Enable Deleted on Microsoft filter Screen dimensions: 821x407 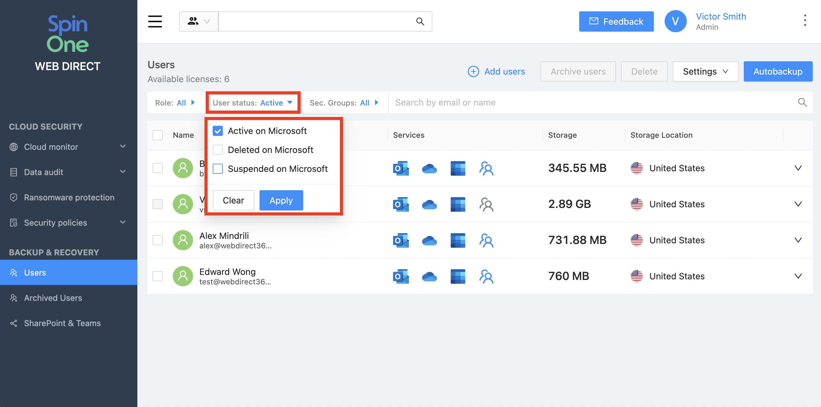click(218, 149)
